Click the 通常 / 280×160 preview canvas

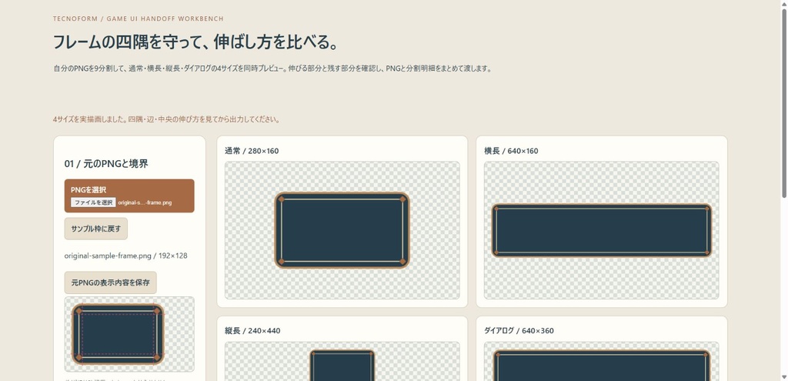[x=342, y=230]
